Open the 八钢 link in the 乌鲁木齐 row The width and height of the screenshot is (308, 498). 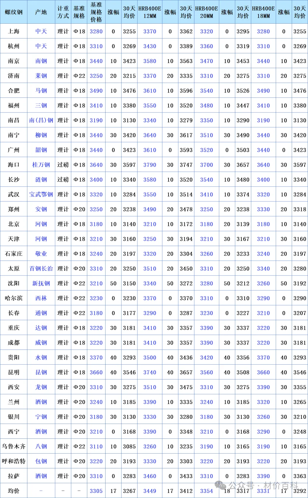pos(41,446)
